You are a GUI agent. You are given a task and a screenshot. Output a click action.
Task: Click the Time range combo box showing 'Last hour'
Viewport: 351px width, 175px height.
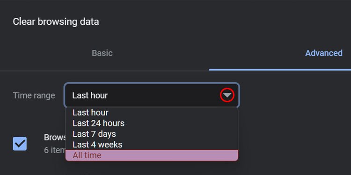152,95
